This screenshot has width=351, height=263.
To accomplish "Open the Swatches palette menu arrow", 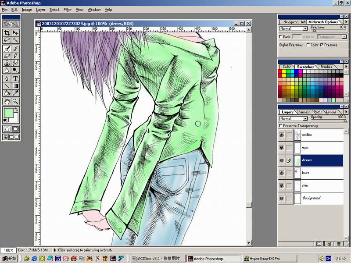I will coord(346,67).
